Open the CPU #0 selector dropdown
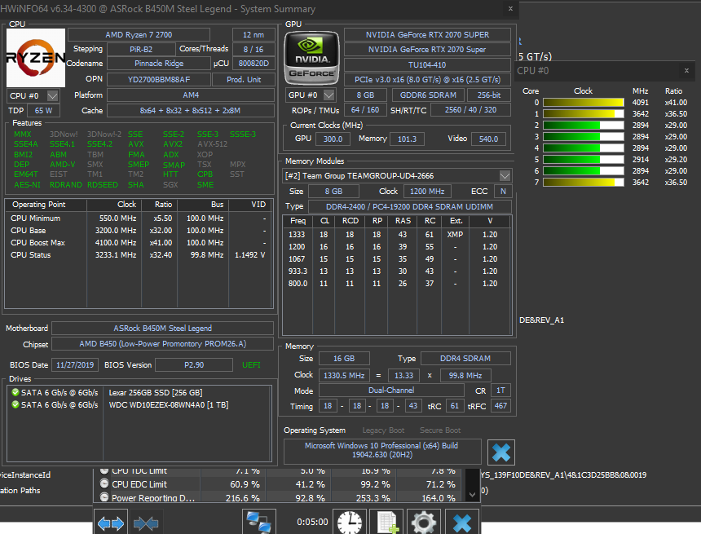This screenshot has height=534, width=701. (x=52, y=96)
